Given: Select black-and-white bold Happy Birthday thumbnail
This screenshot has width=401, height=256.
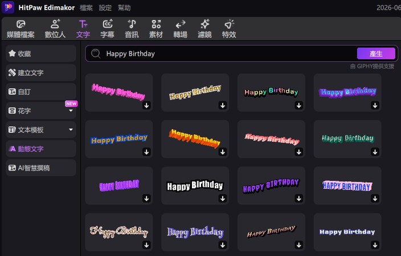Looking at the screenshot, I should 195,185.
